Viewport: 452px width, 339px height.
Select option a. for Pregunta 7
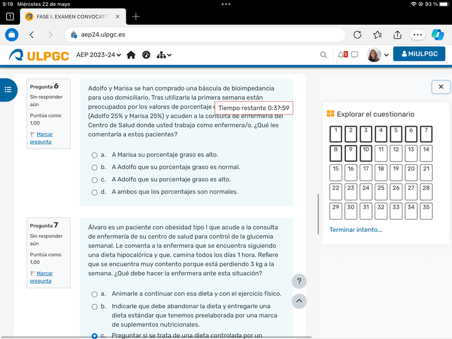95,294
